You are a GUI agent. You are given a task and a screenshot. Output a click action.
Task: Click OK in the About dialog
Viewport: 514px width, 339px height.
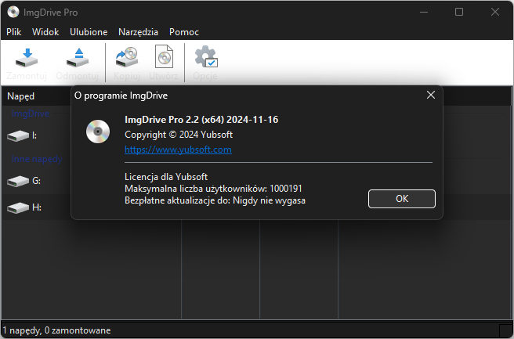click(x=402, y=199)
